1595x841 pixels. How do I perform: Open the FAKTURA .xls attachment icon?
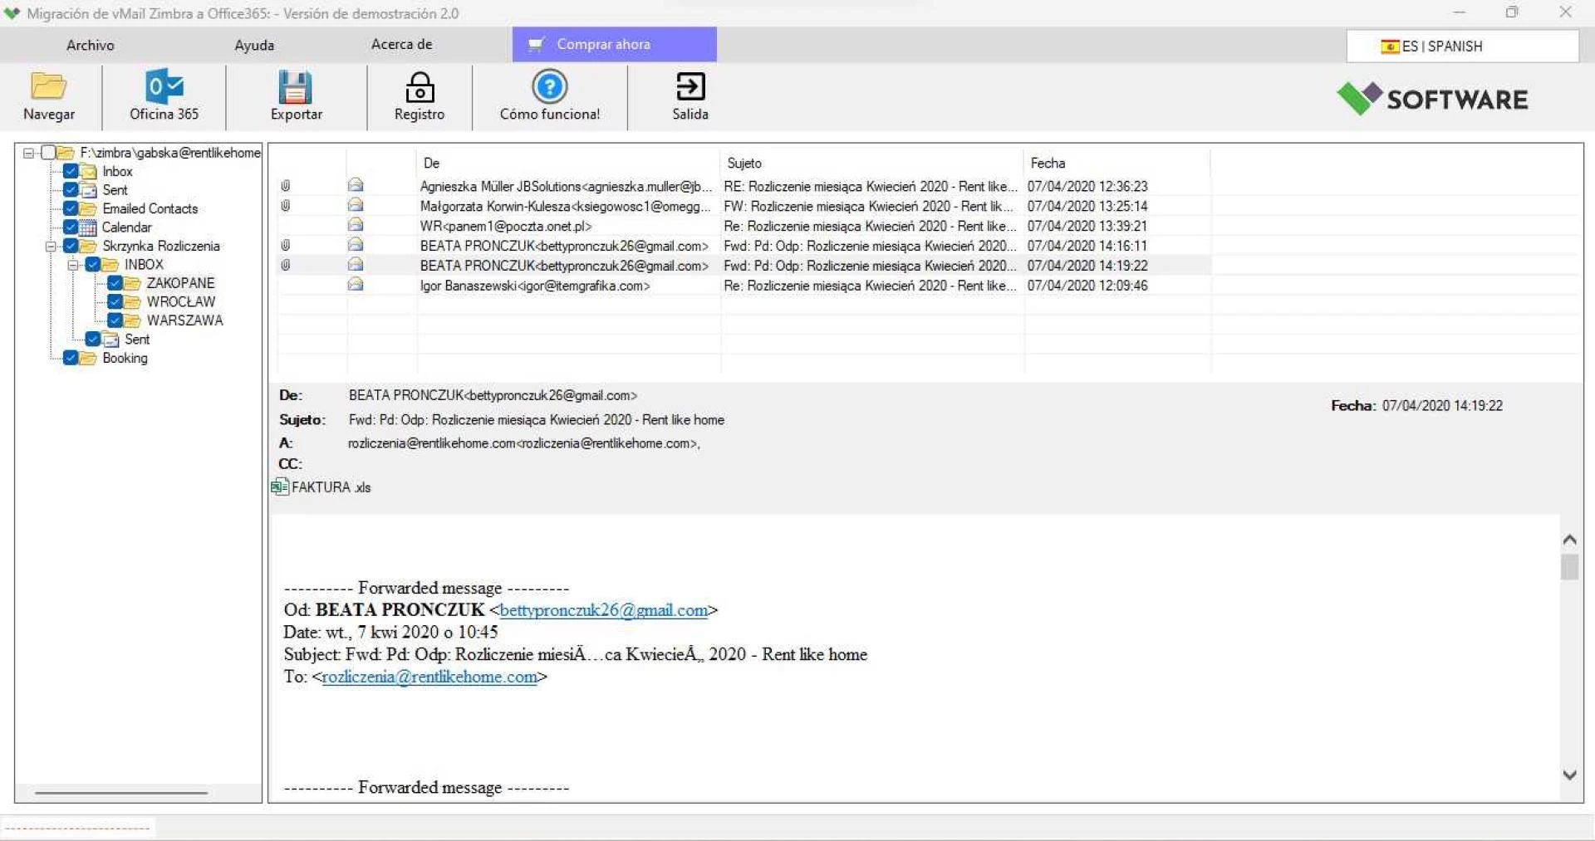pos(280,487)
